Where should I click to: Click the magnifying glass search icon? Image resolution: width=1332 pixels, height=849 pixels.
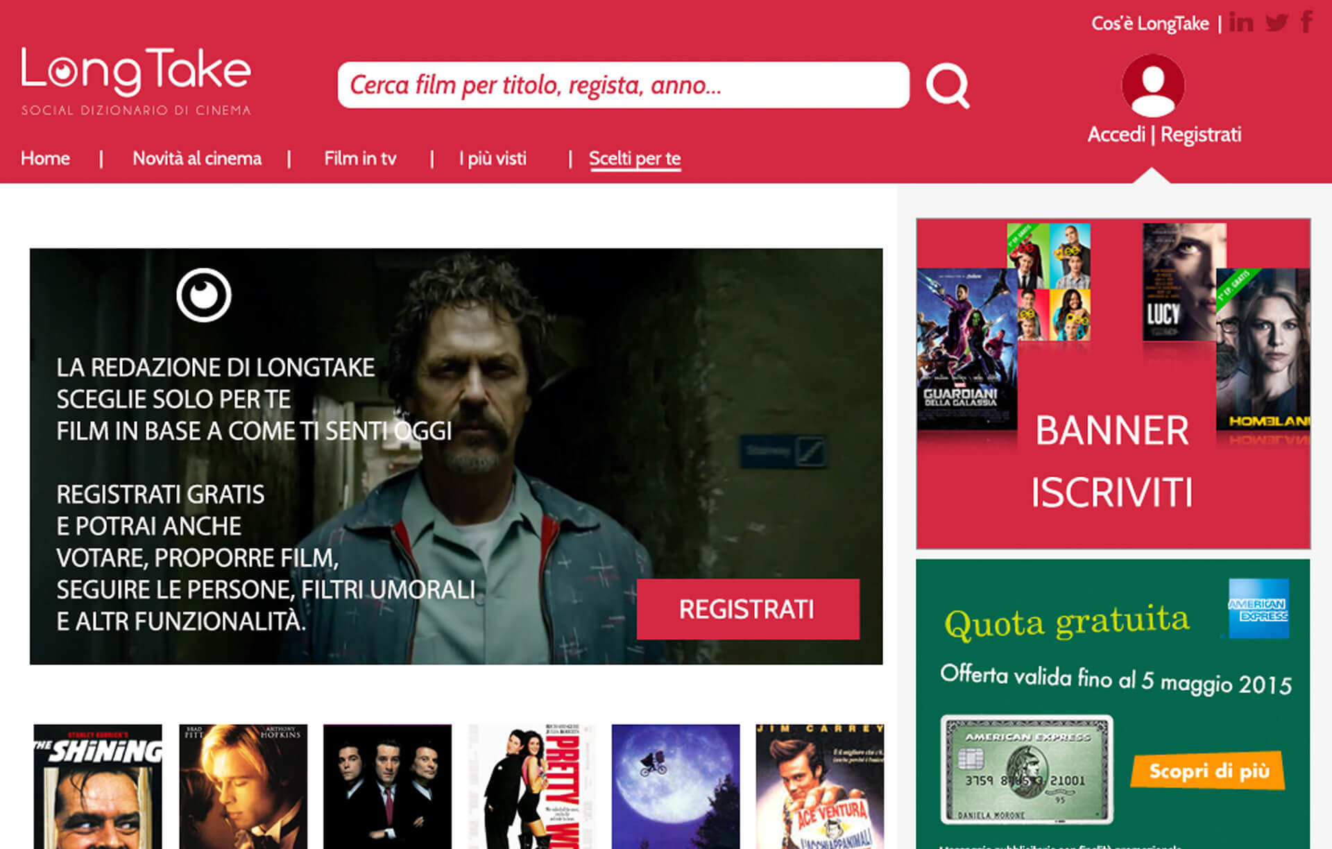pyautogui.click(x=948, y=86)
